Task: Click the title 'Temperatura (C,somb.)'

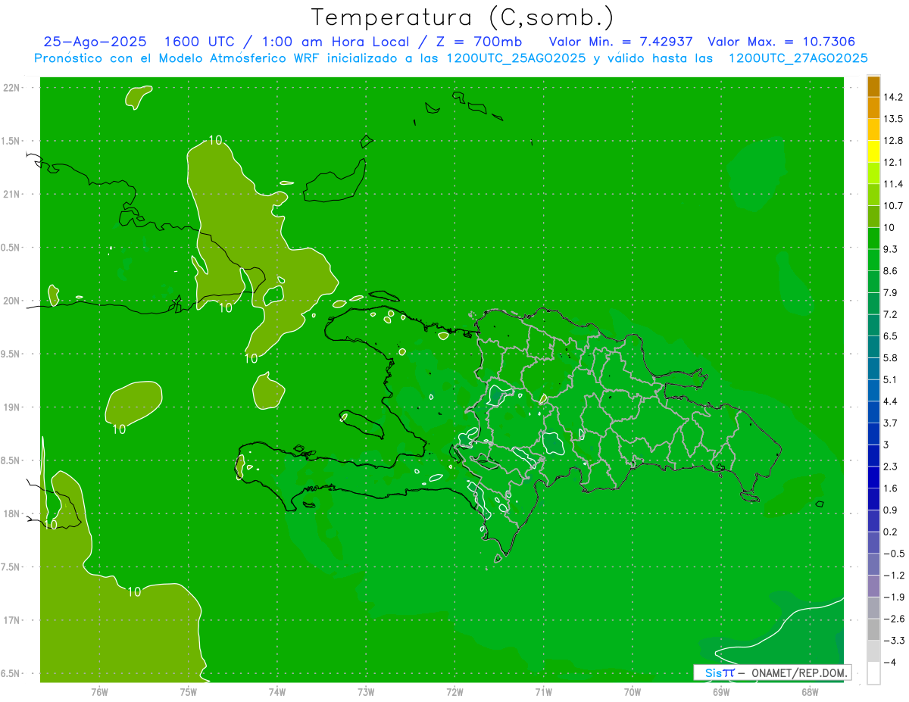Action: tap(462, 18)
